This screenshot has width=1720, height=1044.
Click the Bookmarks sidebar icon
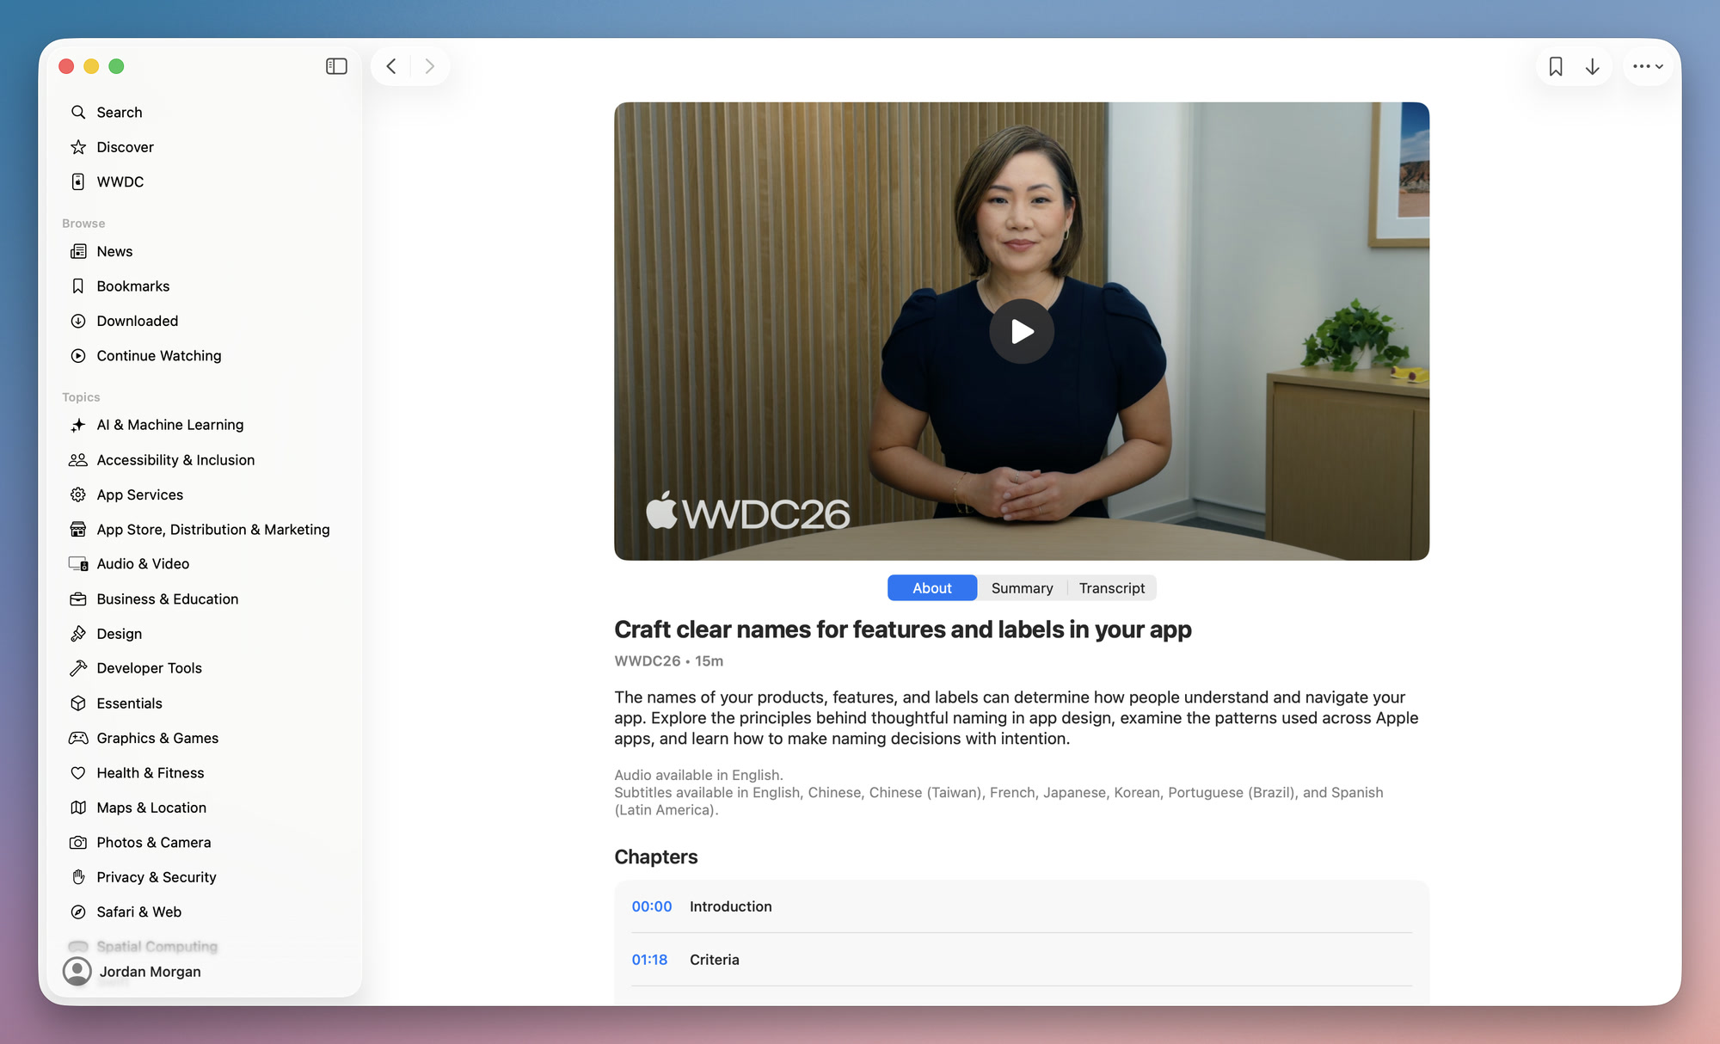coord(78,286)
